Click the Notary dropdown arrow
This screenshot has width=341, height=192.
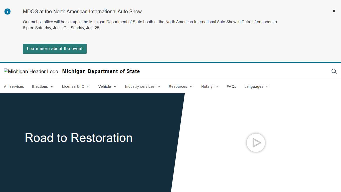(x=216, y=86)
